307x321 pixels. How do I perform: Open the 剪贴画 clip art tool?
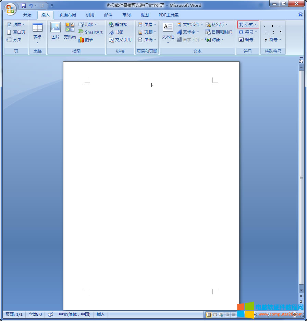[70, 31]
